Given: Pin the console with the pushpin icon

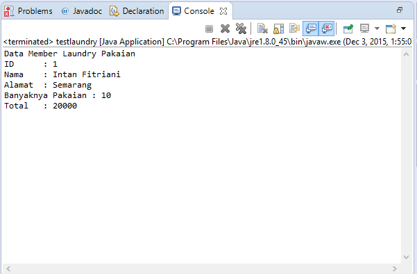Looking at the screenshot, I should [348, 29].
